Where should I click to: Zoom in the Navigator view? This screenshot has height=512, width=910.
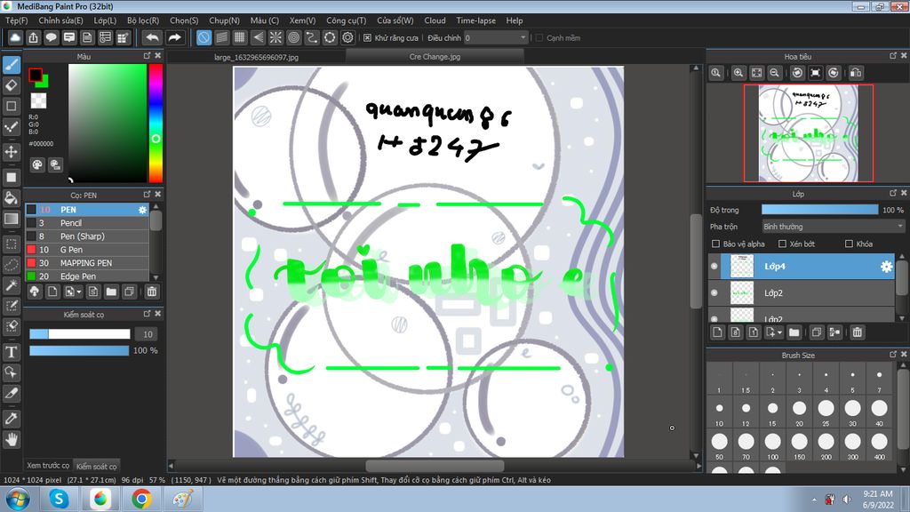(738, 73)
